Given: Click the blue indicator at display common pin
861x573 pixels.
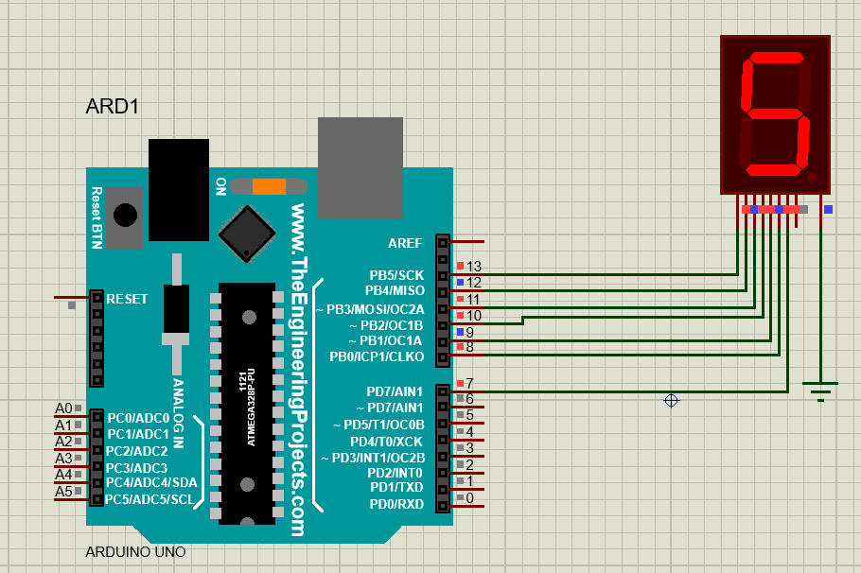Looking at the screenshot, I should click(x=828, y=209).
